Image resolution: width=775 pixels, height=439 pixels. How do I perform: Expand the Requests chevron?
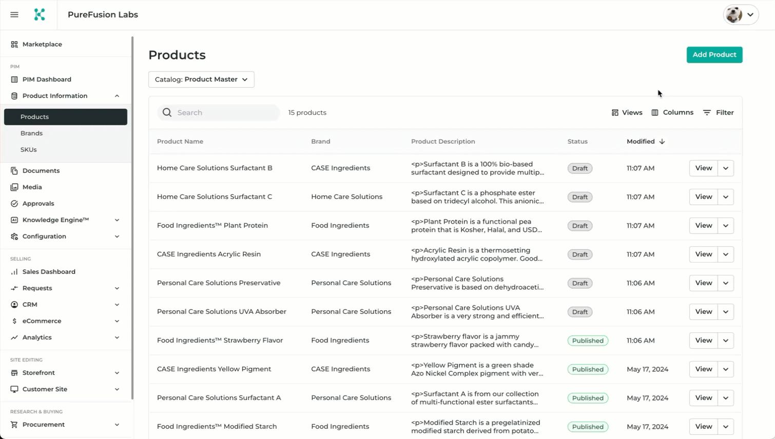pos(117,288)
